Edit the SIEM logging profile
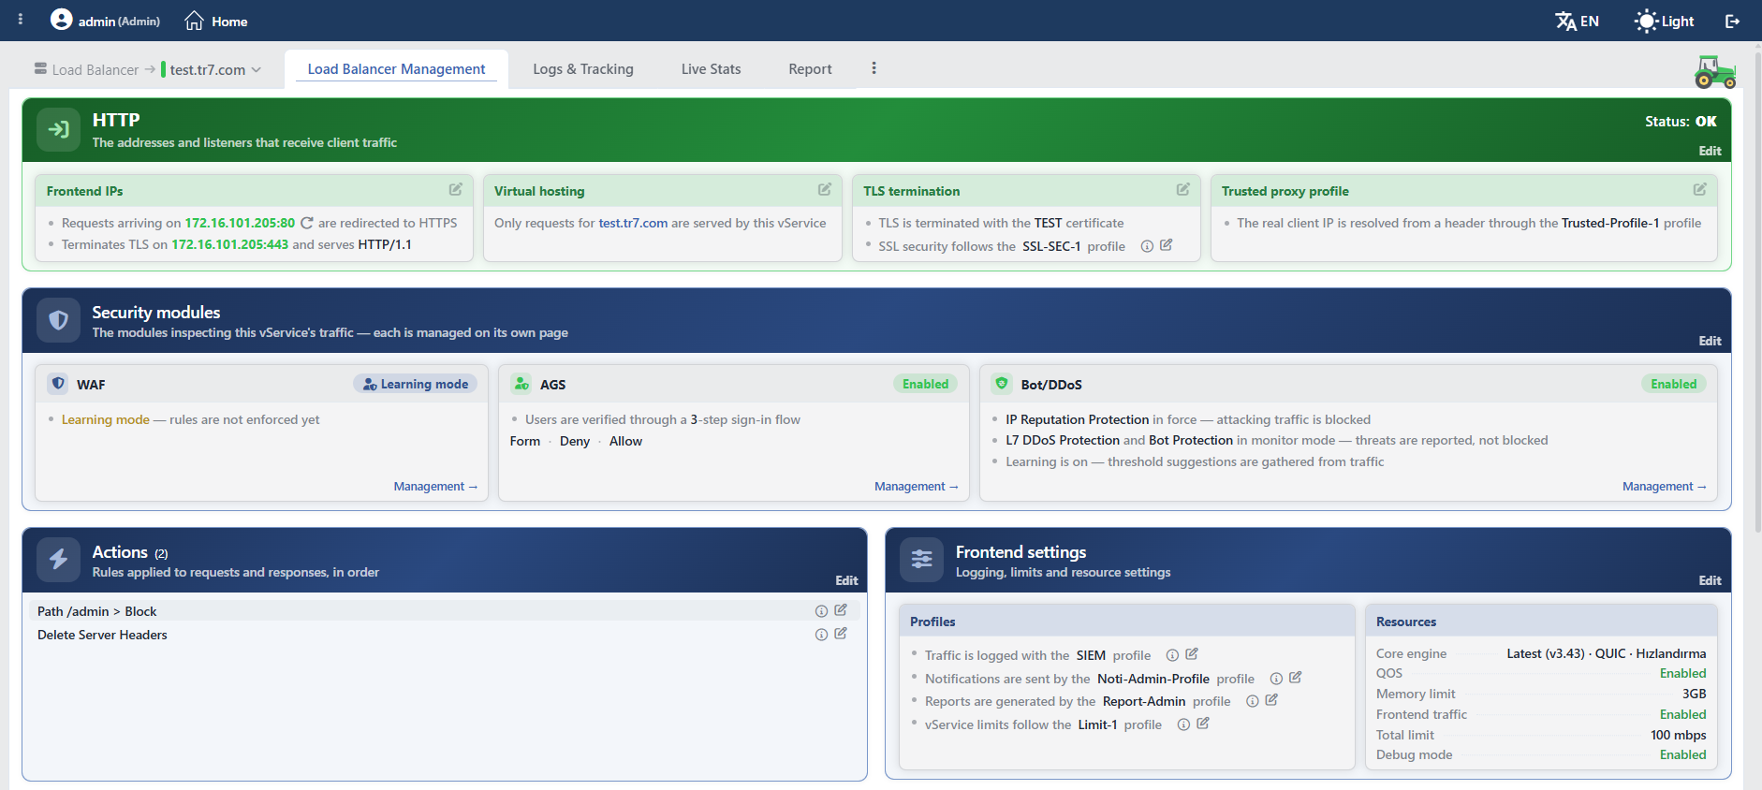Image resolution: width=1762 pixels, height=790 pixels. [1192, 654]
